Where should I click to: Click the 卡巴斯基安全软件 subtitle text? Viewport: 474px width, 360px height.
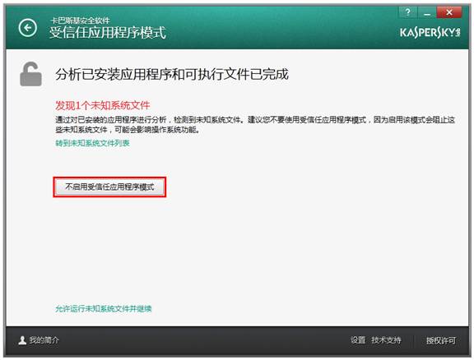[80, 21]
